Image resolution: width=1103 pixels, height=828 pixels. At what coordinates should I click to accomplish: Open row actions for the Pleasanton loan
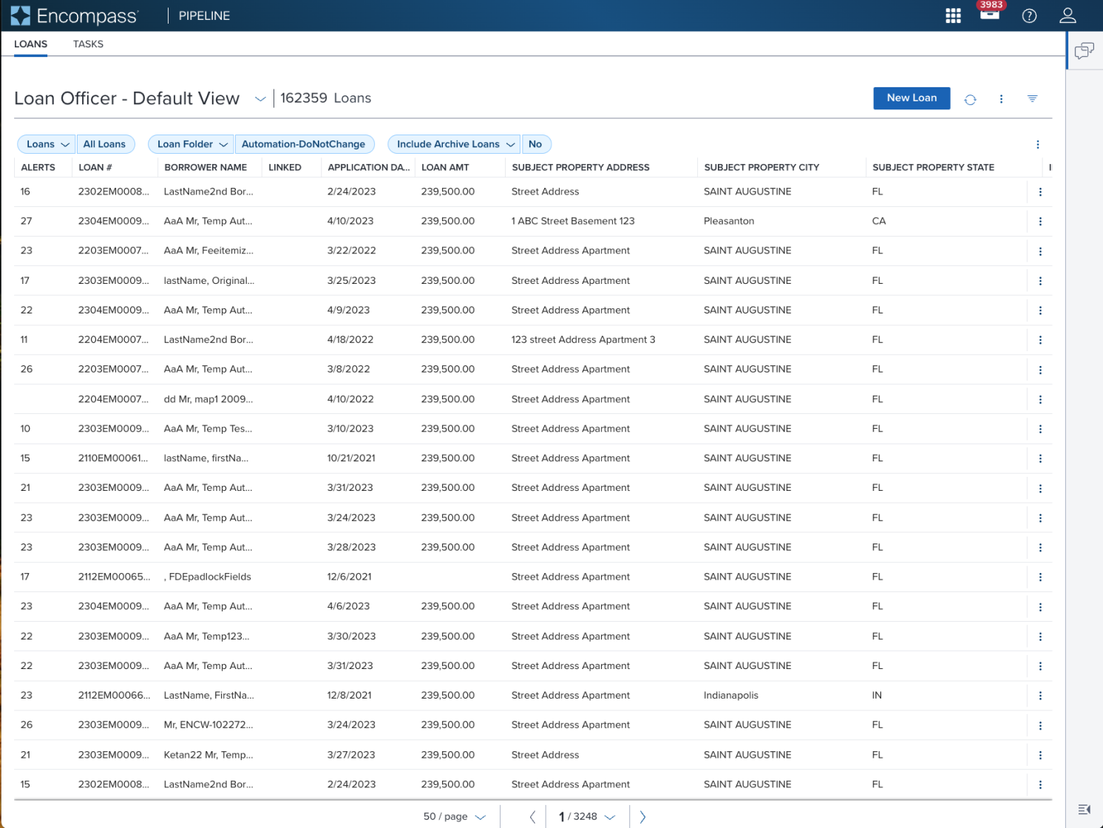pyautogui.click(x=1040, y=222)
